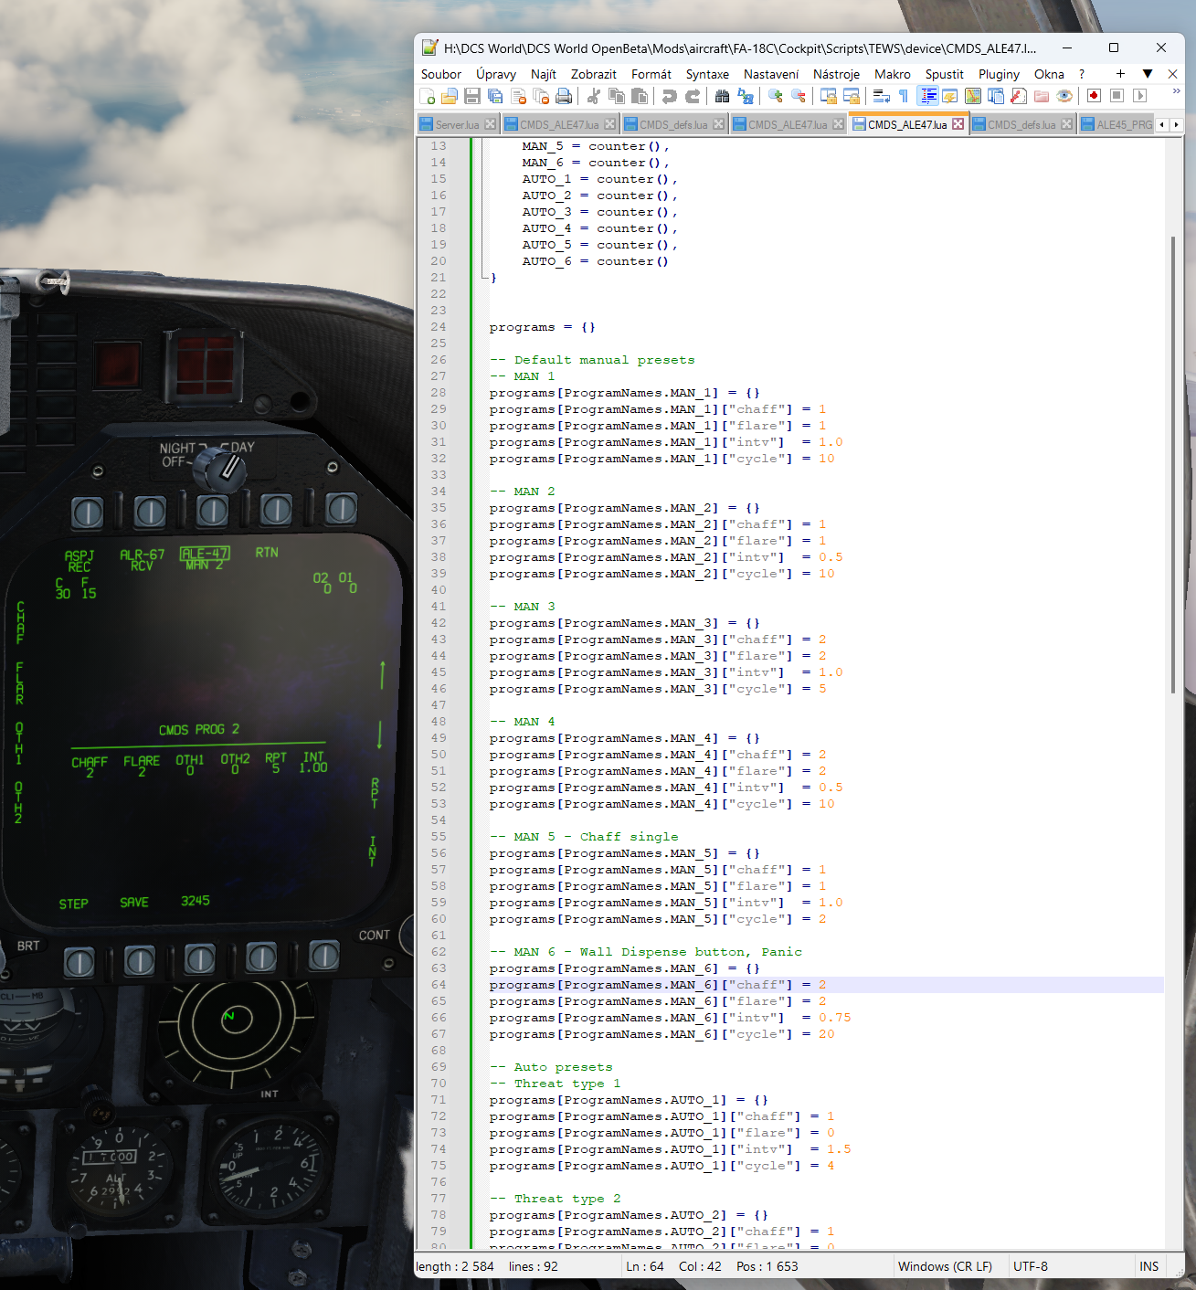1196x1290 pixels.
Task: Toggle show all characters pilcrow icon
Action: [x=904, y=96]
